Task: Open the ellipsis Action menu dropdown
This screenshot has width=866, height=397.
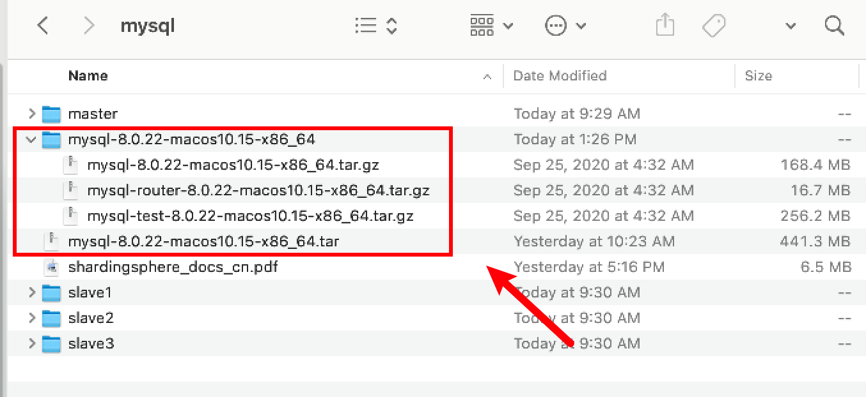Action: (x=565, y=26)
